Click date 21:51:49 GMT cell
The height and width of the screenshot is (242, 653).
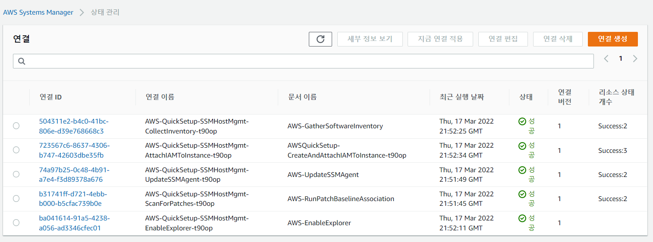click(x=466, y=174)
